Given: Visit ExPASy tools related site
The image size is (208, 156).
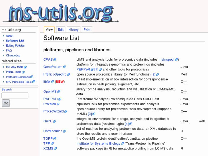Looking at the screenshot, I should [15, 67].
